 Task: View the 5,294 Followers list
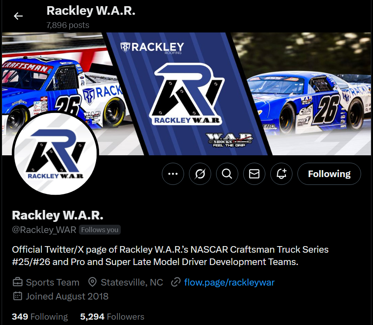click(x=112, y=317)
